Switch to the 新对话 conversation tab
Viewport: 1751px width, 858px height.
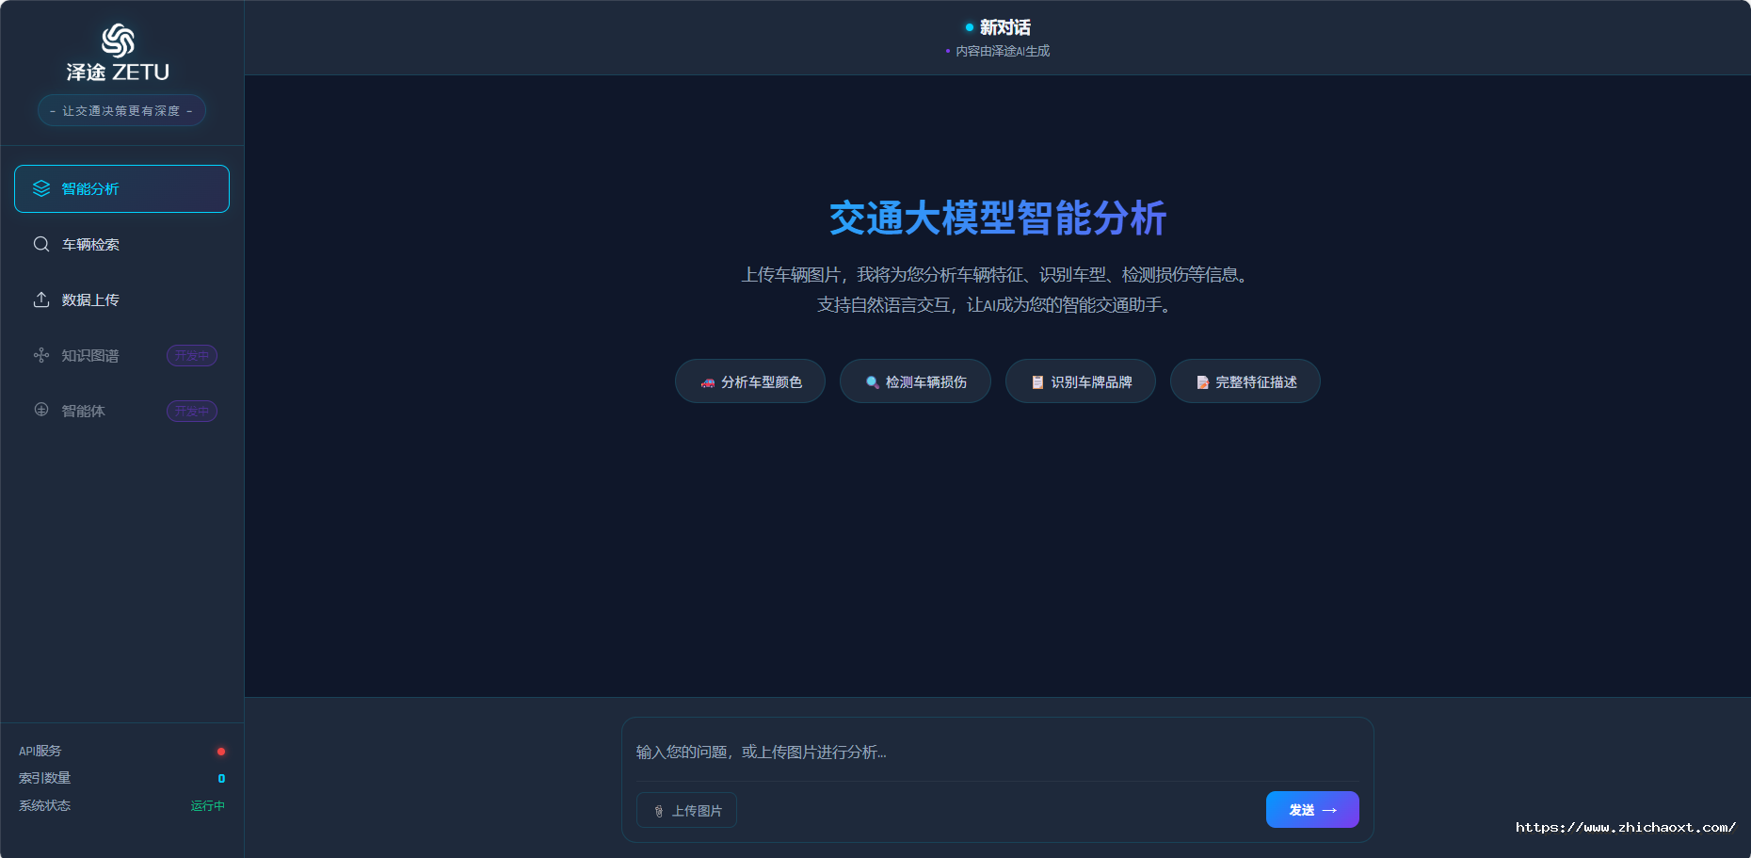pos(998,28)
